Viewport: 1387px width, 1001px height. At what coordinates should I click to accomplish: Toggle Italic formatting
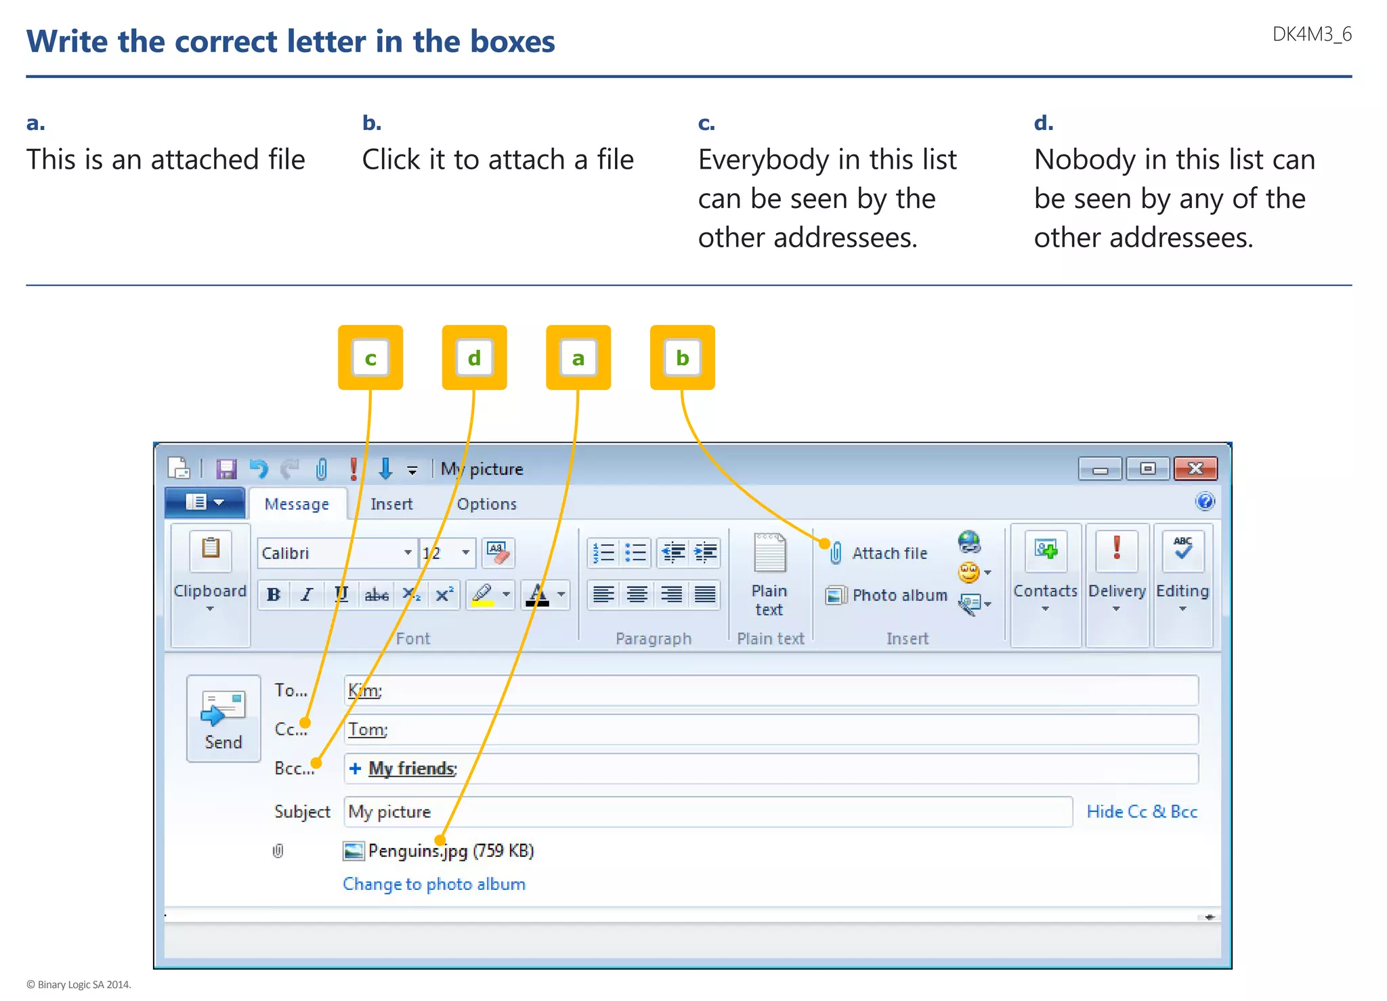point(307,595)
